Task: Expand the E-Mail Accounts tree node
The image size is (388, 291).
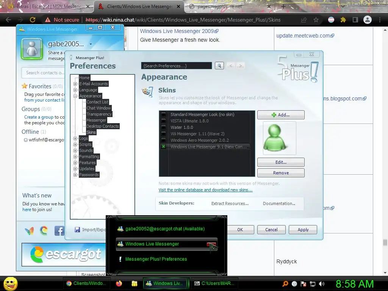Action: point(75,84)
